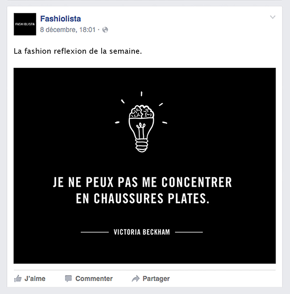Open the black quote image
Image resolution: width=290 pixels, height=294 pixels.
[x=145, y=166]
